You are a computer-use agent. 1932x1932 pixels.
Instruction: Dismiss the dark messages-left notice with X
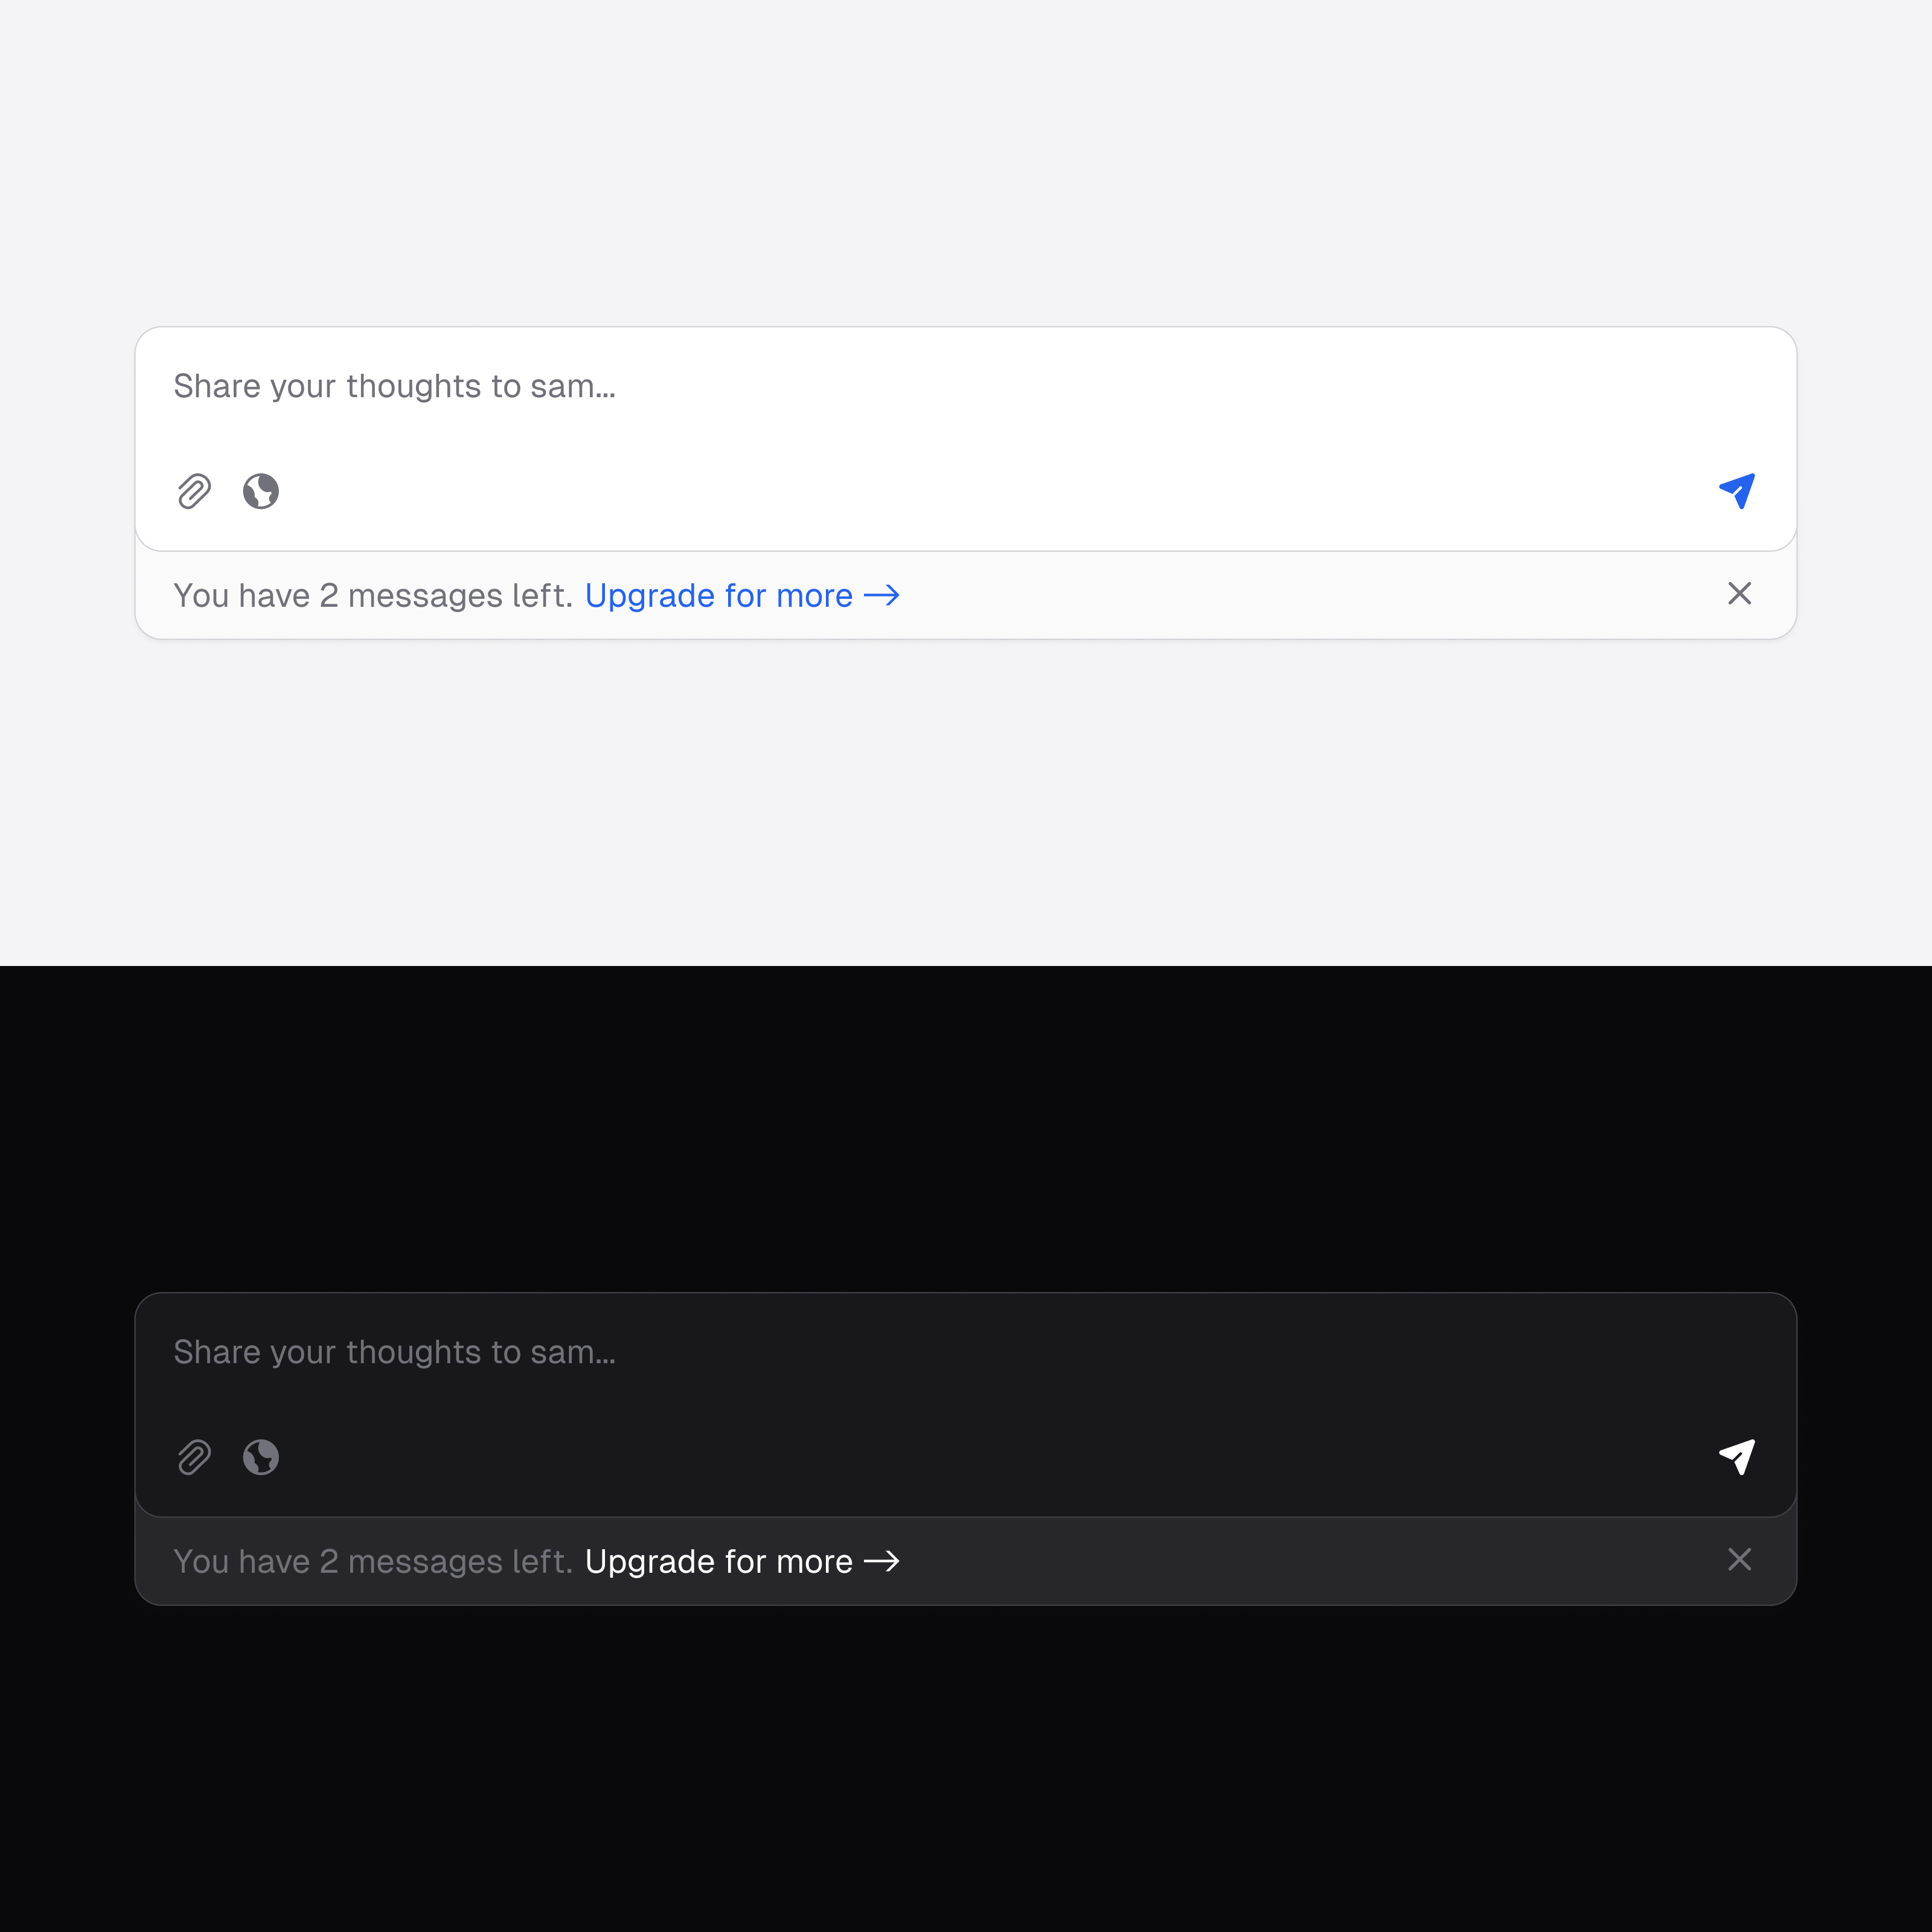point(1740,1559)
